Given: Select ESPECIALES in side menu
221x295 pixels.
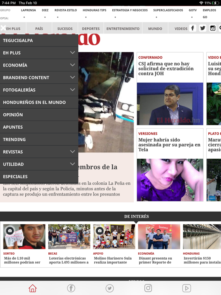Looking at the screenshot, I should pos(39,176).
